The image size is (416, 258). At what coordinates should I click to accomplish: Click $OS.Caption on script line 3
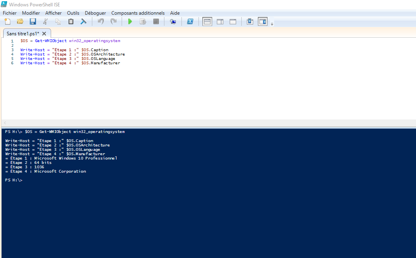click(x=95, y=50)
